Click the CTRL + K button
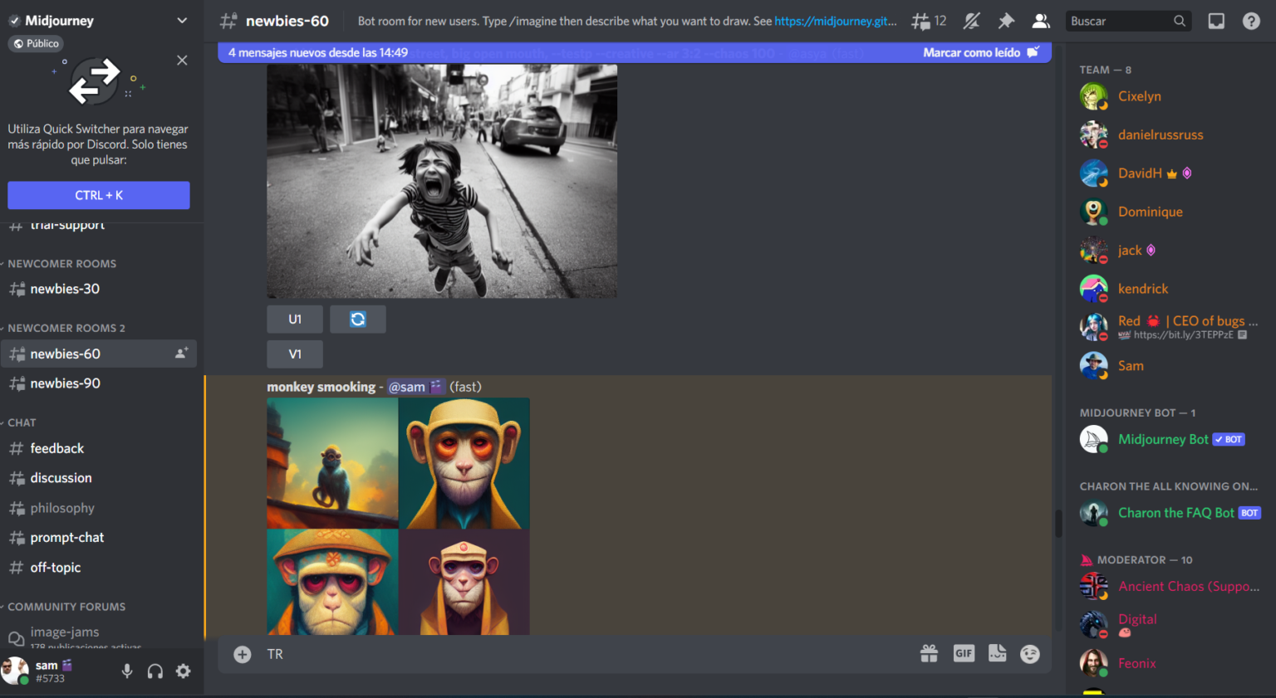Screen dimensions: 1276x698 click(99, 195)
